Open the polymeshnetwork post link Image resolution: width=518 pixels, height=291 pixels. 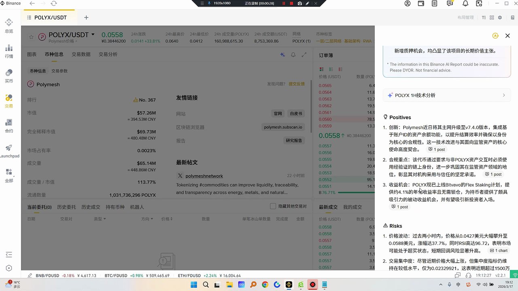pyautogui.click(x=204, y=176)
